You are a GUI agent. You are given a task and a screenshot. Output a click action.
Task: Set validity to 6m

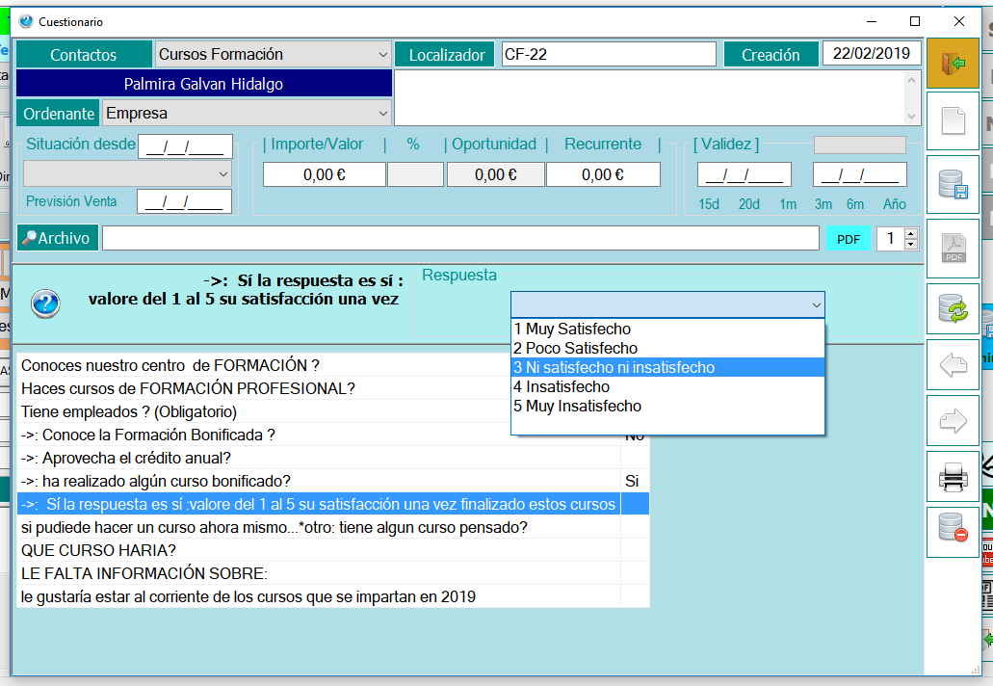[855, 204]
